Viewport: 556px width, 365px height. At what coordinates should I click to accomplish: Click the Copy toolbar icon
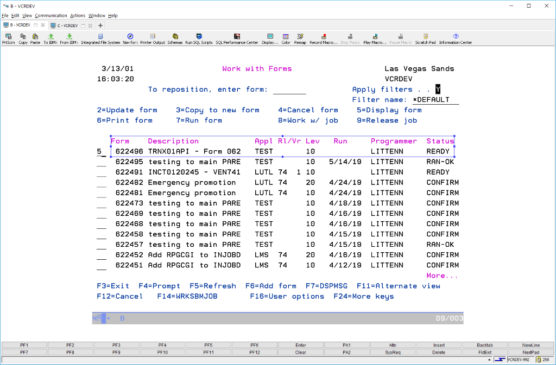click(23, 39)
